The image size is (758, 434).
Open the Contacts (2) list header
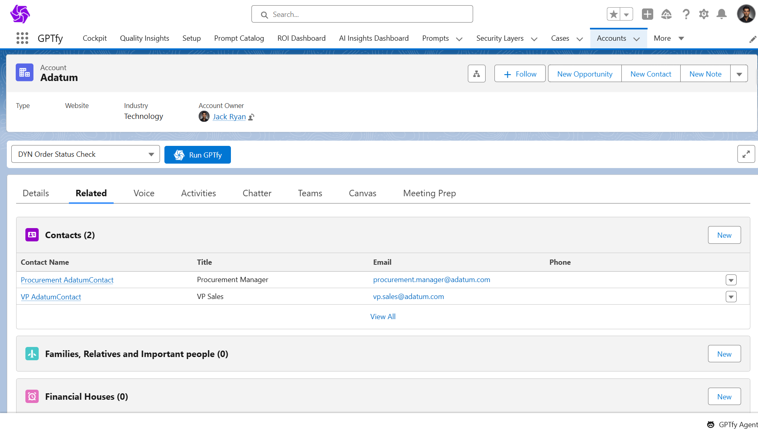coord(70,235)
